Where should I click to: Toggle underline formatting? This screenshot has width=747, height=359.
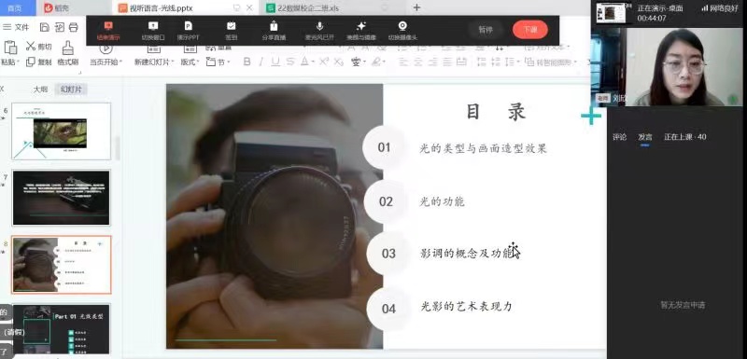275,62
